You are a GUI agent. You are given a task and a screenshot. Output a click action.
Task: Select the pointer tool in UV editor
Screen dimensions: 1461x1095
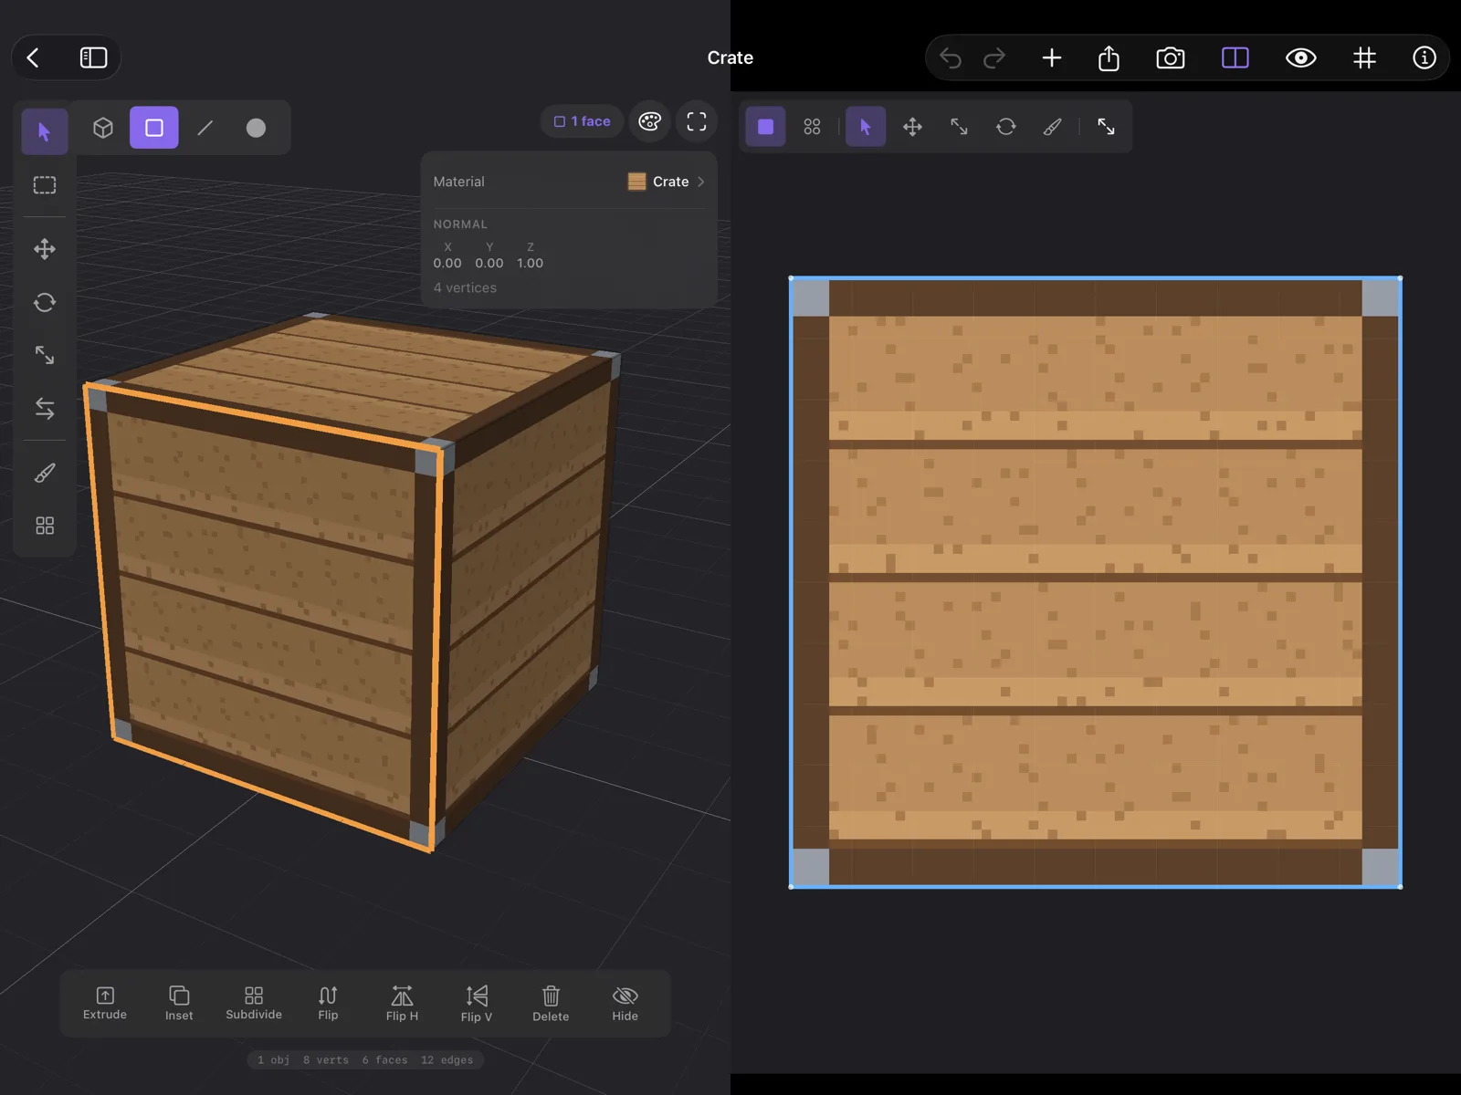[x=866, y=127]
